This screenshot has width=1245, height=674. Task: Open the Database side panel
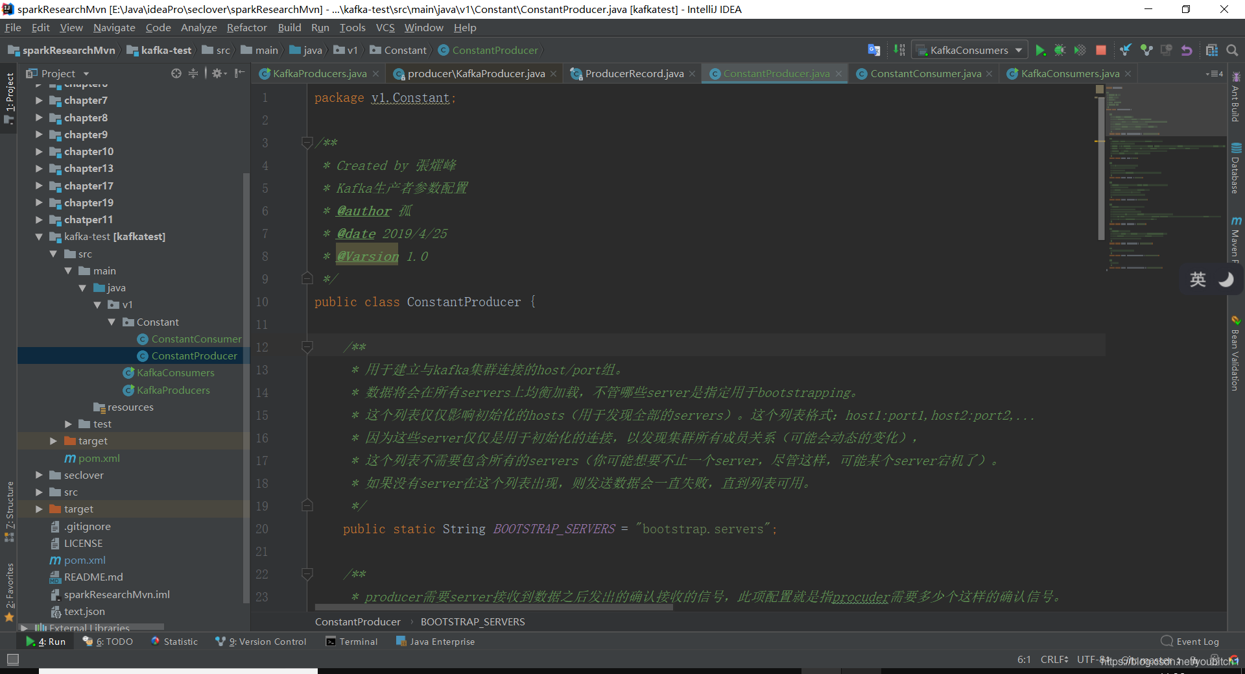click(x=1235, y=169)
